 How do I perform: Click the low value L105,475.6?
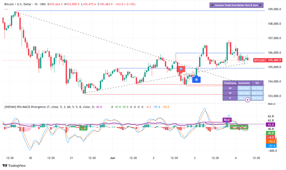pyautogui.click(x=89, y=4)
